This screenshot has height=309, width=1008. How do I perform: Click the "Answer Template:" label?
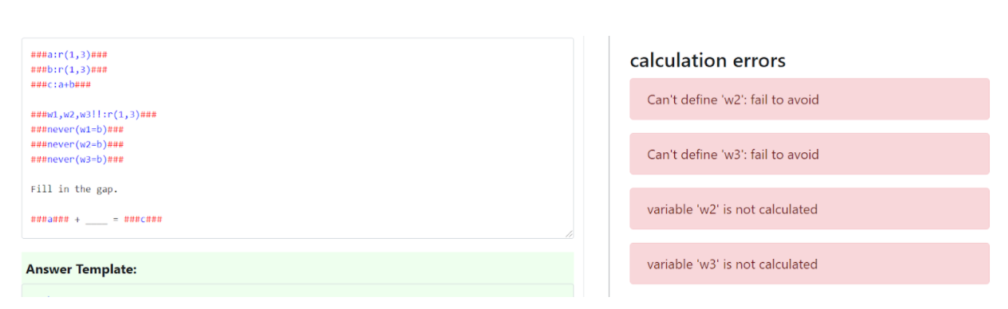tap(81, 270)
